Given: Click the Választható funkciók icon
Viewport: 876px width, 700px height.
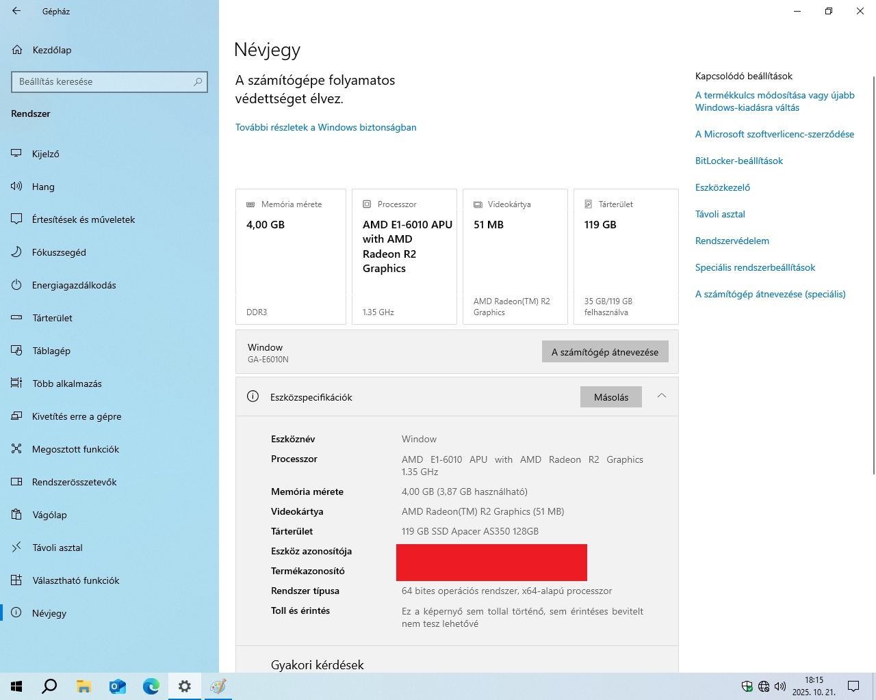Looking at the screenshot, I should pos(17,580).
